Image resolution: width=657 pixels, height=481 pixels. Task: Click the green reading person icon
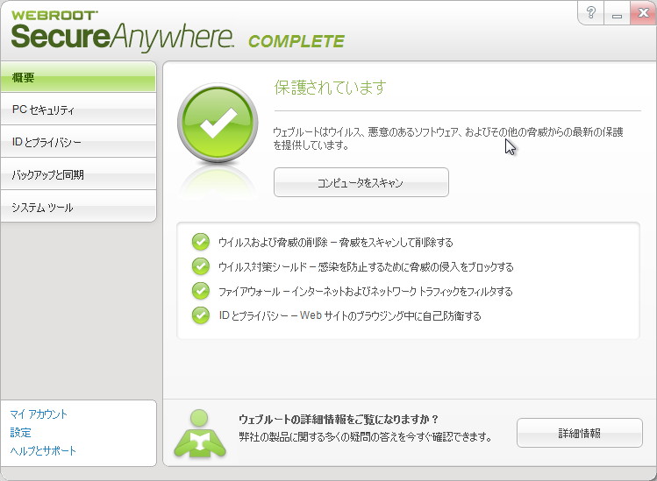click(x=200, y=434)
